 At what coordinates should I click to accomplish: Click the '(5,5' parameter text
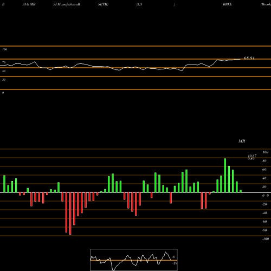139,4
